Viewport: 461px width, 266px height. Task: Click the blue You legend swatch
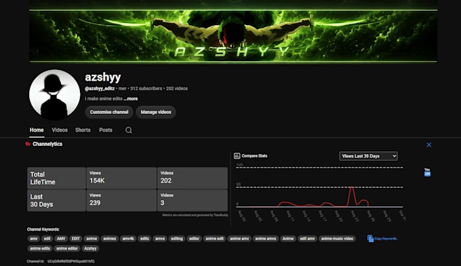coord(427,174)
